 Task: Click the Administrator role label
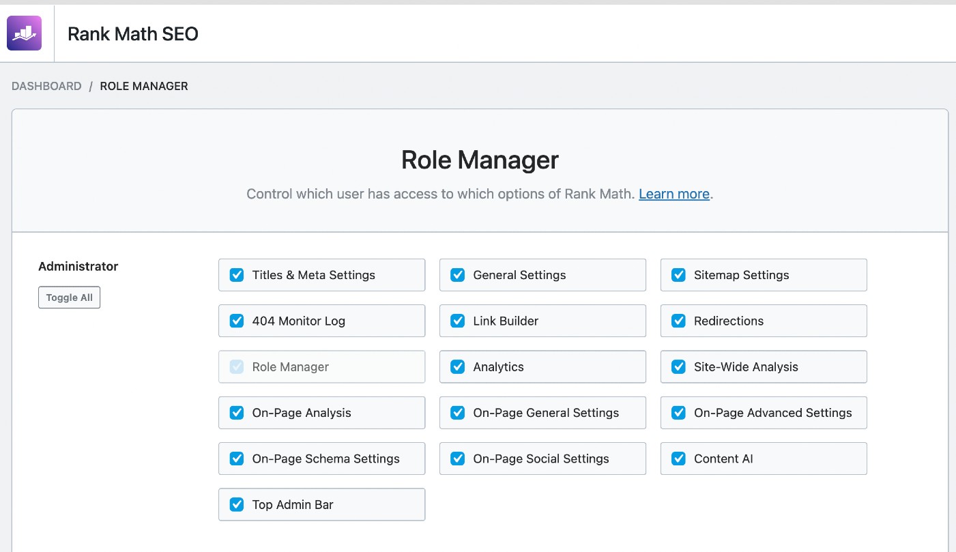(78, 267)
